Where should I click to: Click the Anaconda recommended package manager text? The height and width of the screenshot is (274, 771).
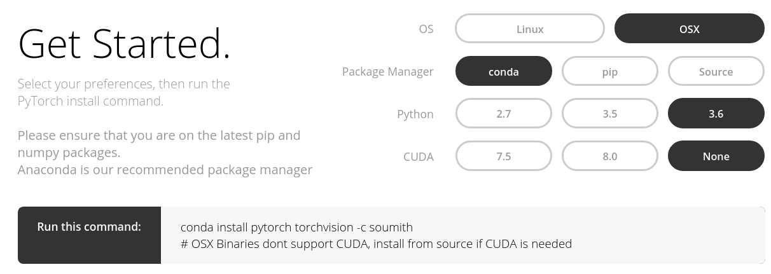165,170
